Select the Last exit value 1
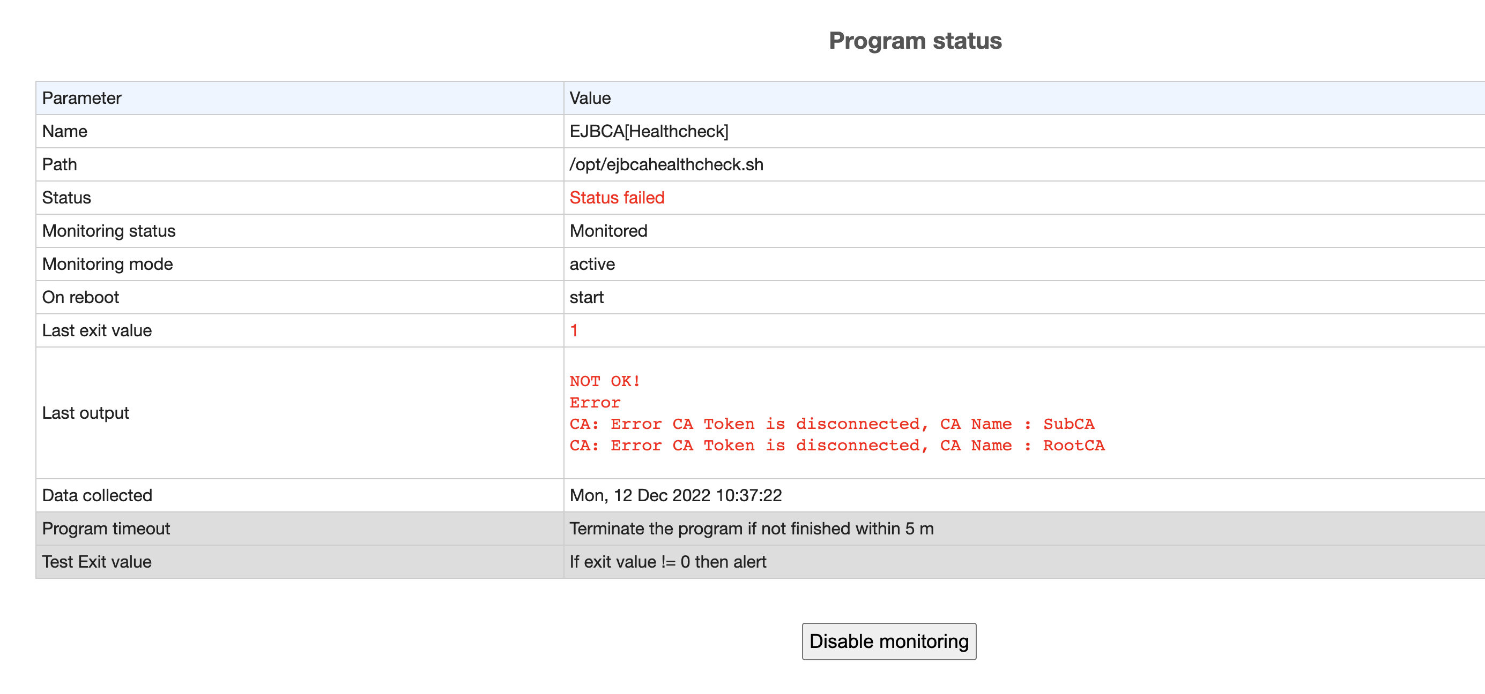Screen dimensions: 1485x694 pos(573,330)
